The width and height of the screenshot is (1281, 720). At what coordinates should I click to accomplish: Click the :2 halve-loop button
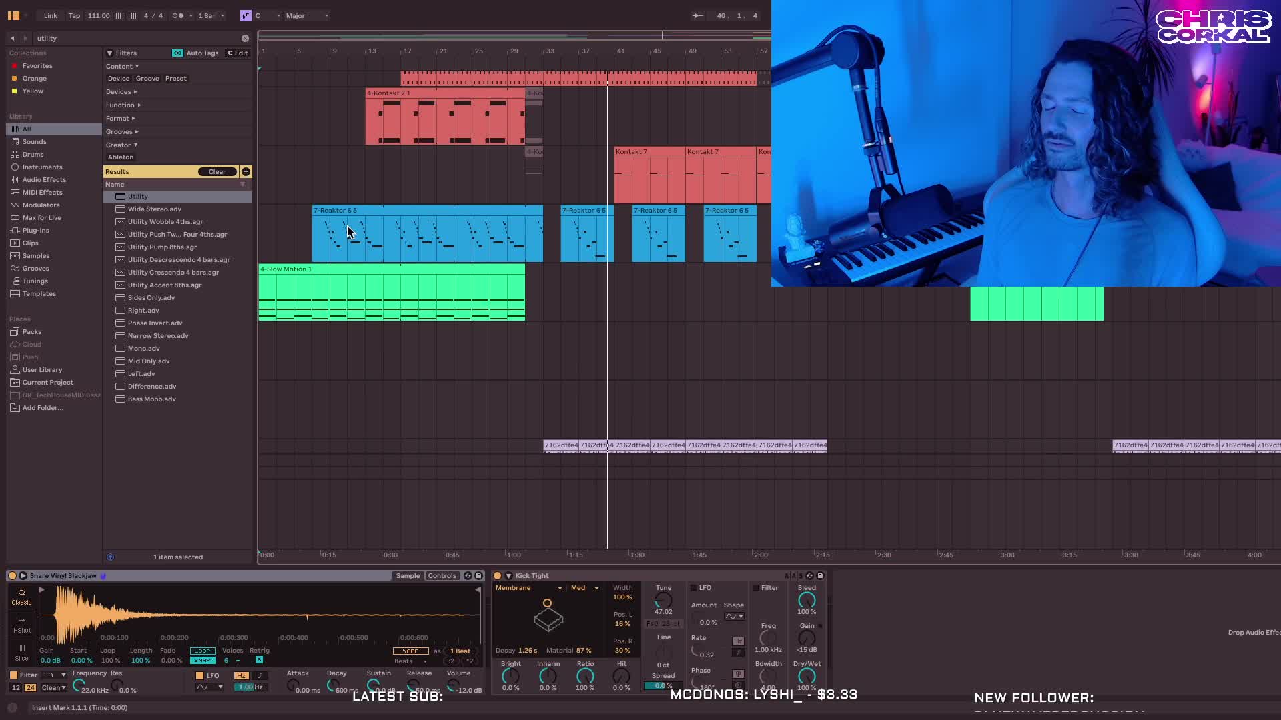452,661
